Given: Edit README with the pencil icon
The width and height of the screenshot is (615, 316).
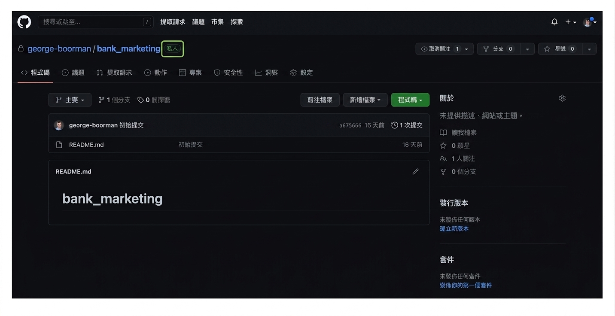Looking at the screenshot, I should coord(415,171).
